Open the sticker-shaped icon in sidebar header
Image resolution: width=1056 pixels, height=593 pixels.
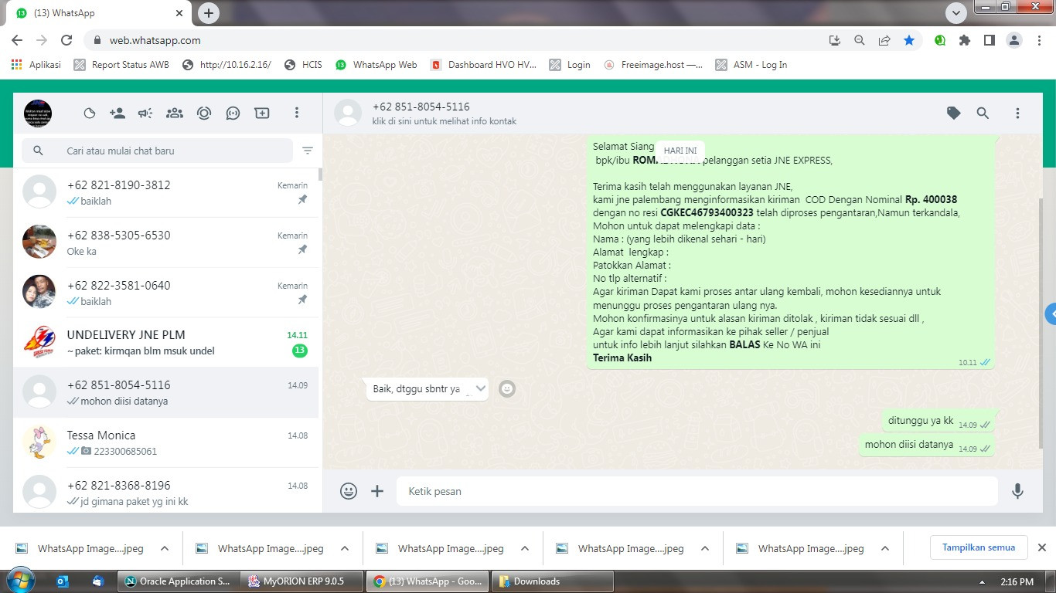(90, 114)
